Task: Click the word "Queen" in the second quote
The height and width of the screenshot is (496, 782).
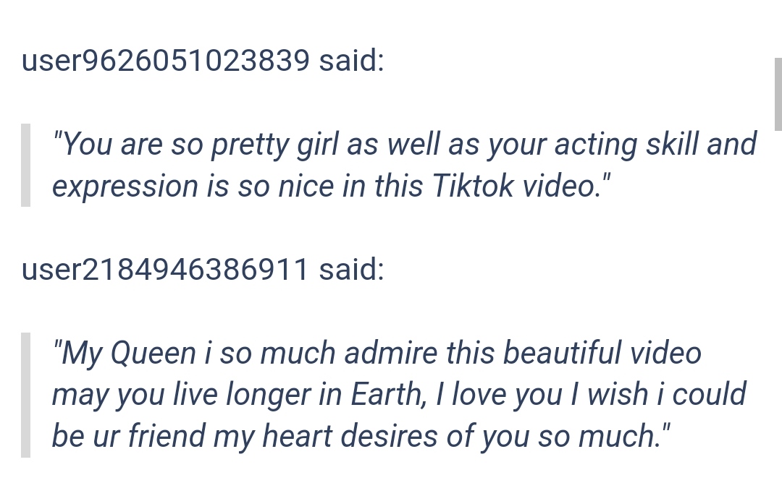Action: point(153,354)
